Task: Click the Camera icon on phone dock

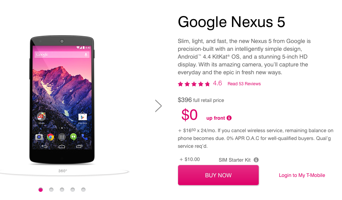Action: tap(39, 137)
